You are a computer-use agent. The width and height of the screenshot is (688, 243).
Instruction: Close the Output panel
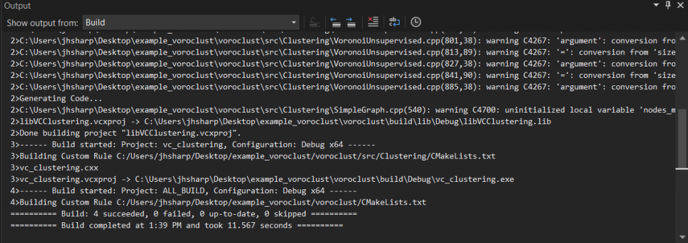680,5
